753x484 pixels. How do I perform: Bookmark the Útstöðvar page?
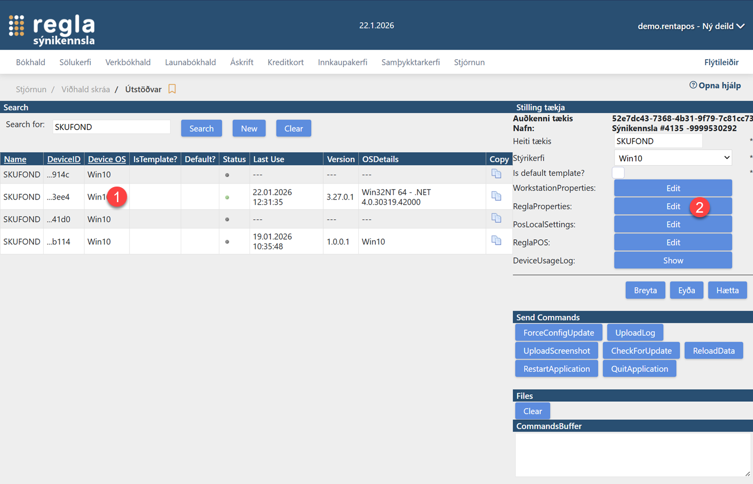click(x=172, y=89)
